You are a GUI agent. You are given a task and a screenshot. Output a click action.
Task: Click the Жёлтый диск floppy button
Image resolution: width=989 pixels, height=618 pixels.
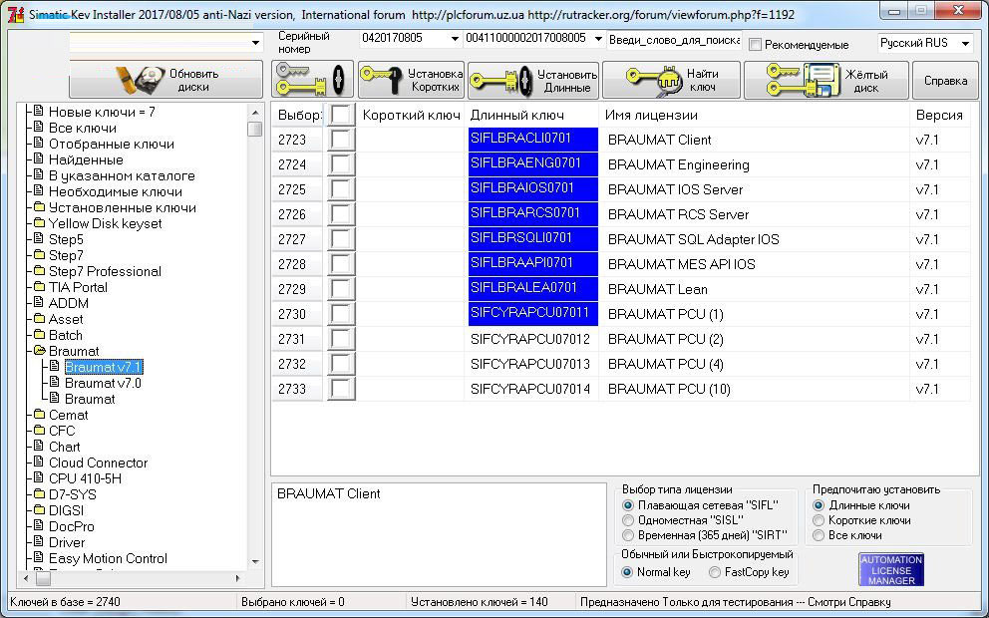click(825, 80)
